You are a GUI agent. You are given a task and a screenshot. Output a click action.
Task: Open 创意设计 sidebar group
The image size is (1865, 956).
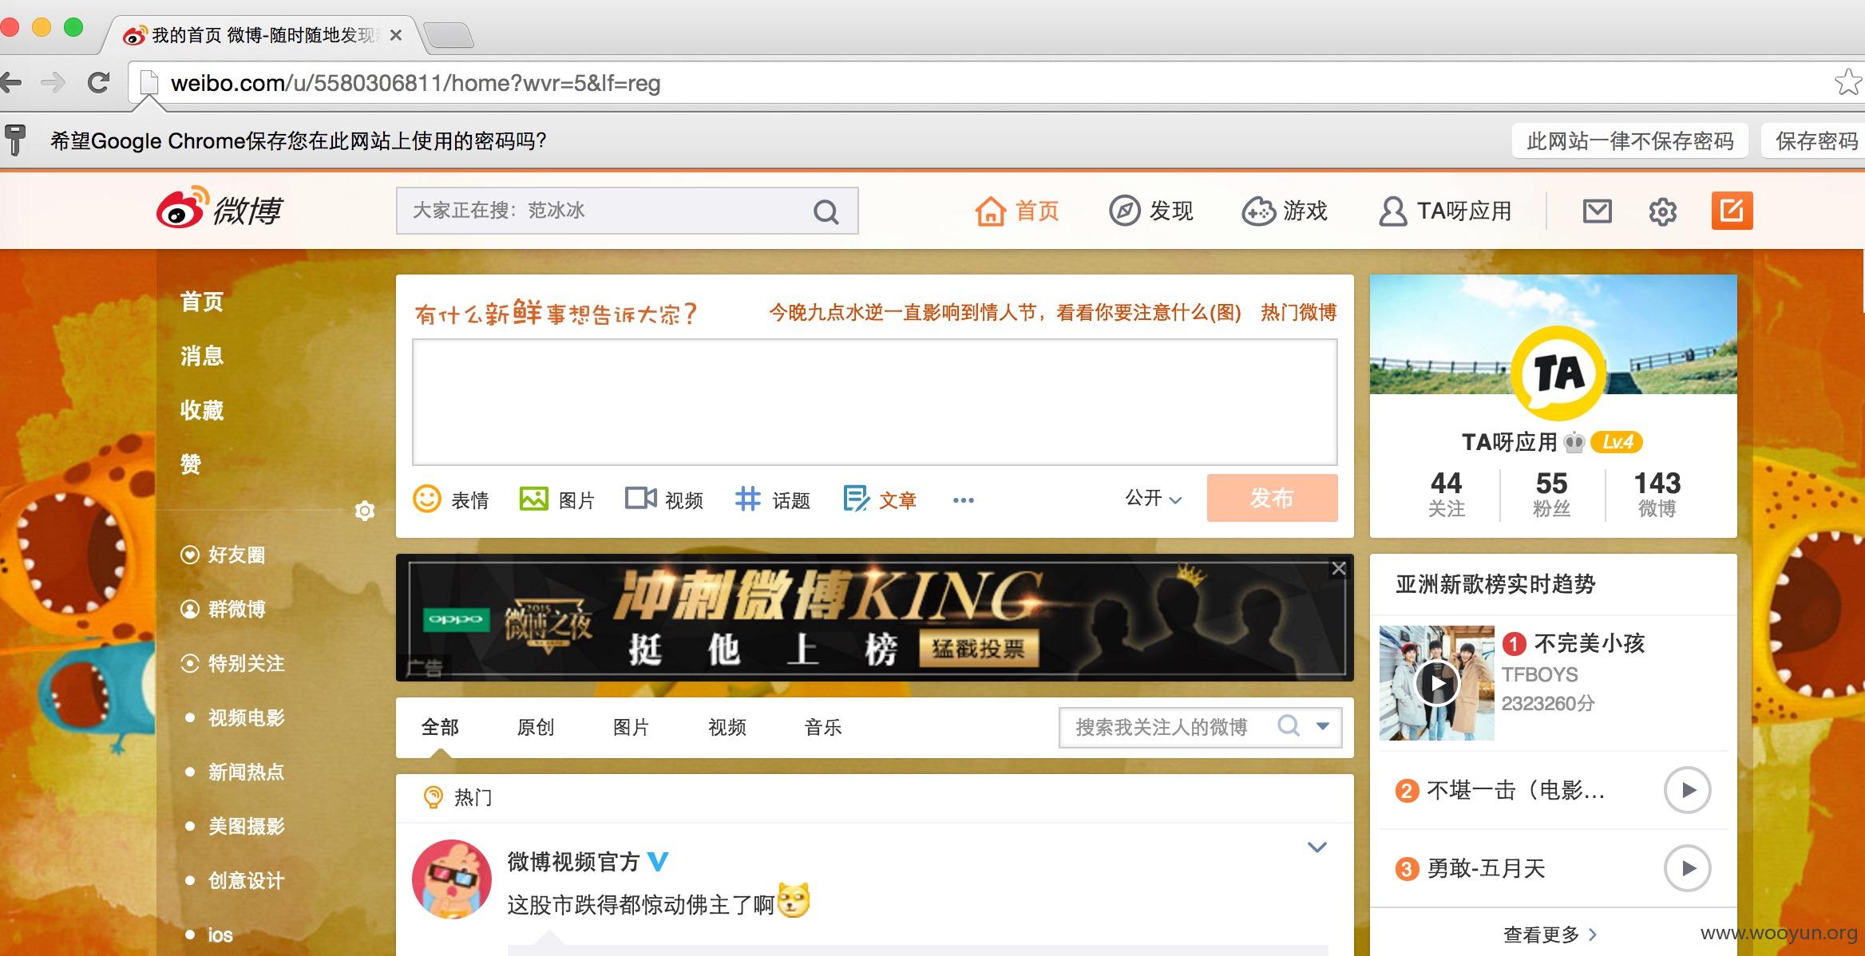(246, 880)
